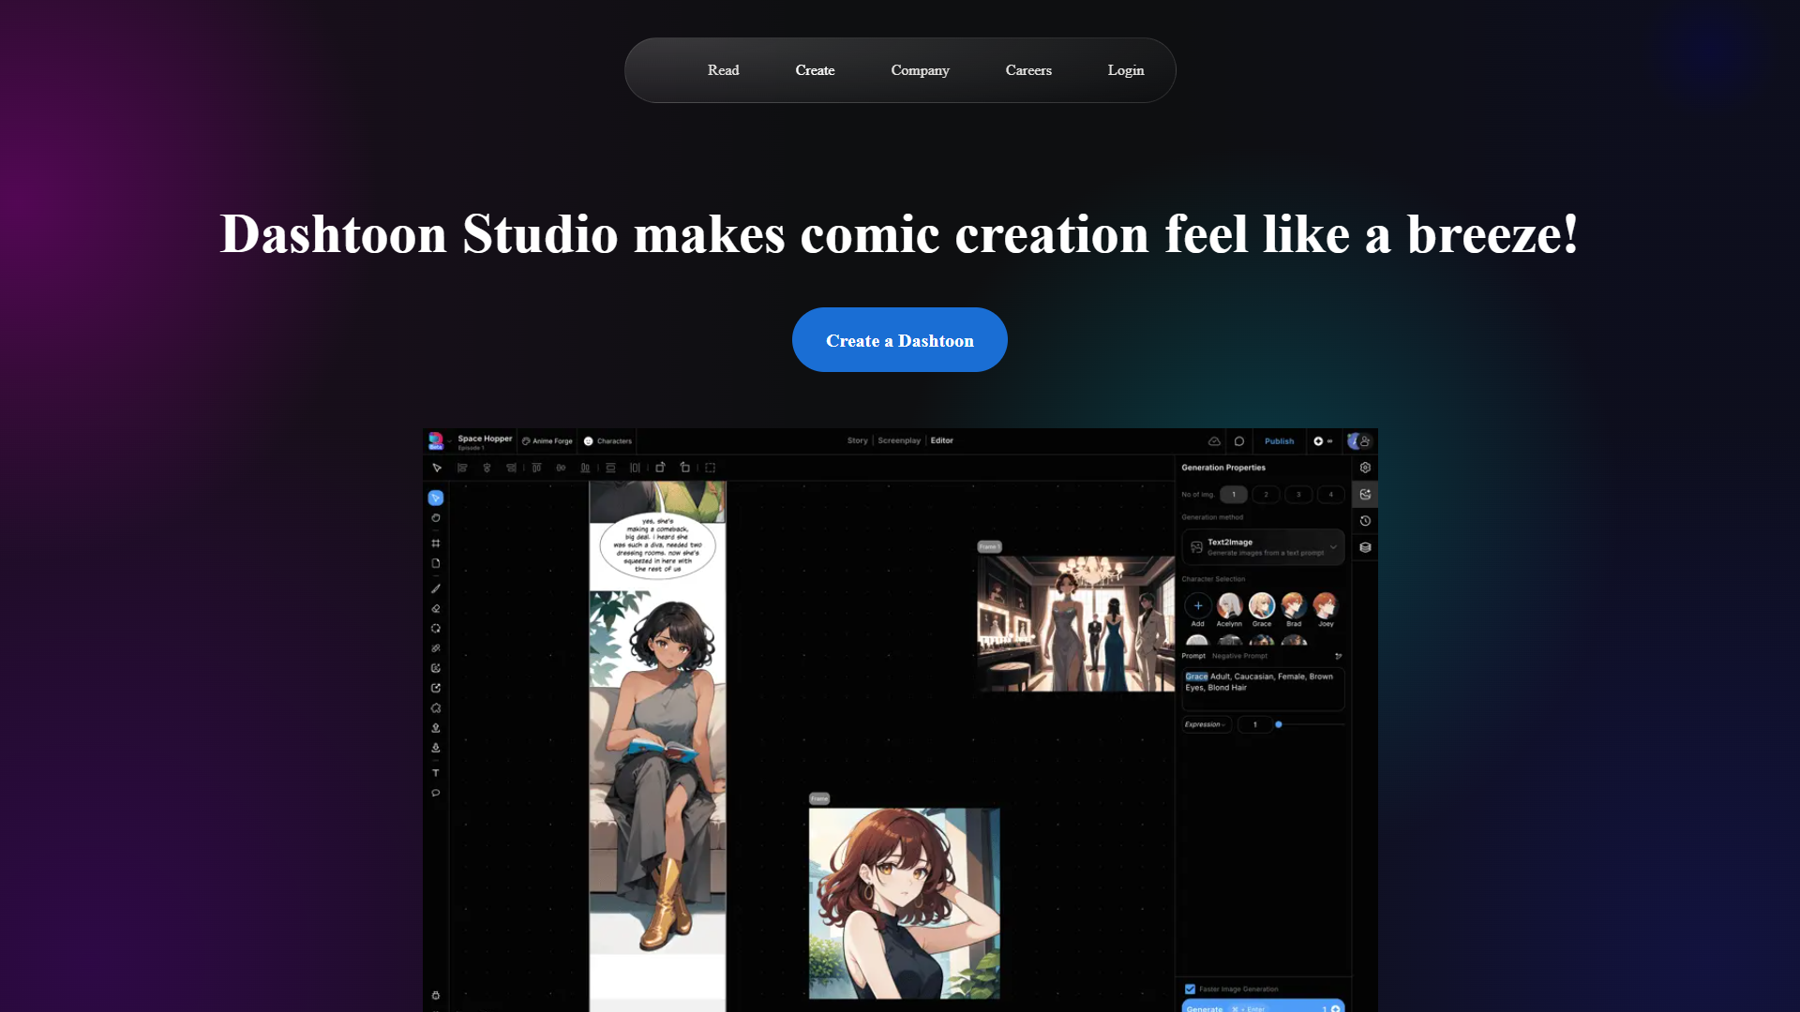Click the align left icon in top toolbar

(x=462, y=468)
